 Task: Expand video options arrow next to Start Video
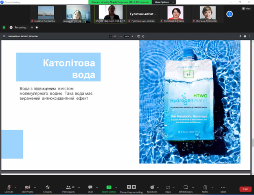click(35, 187)
